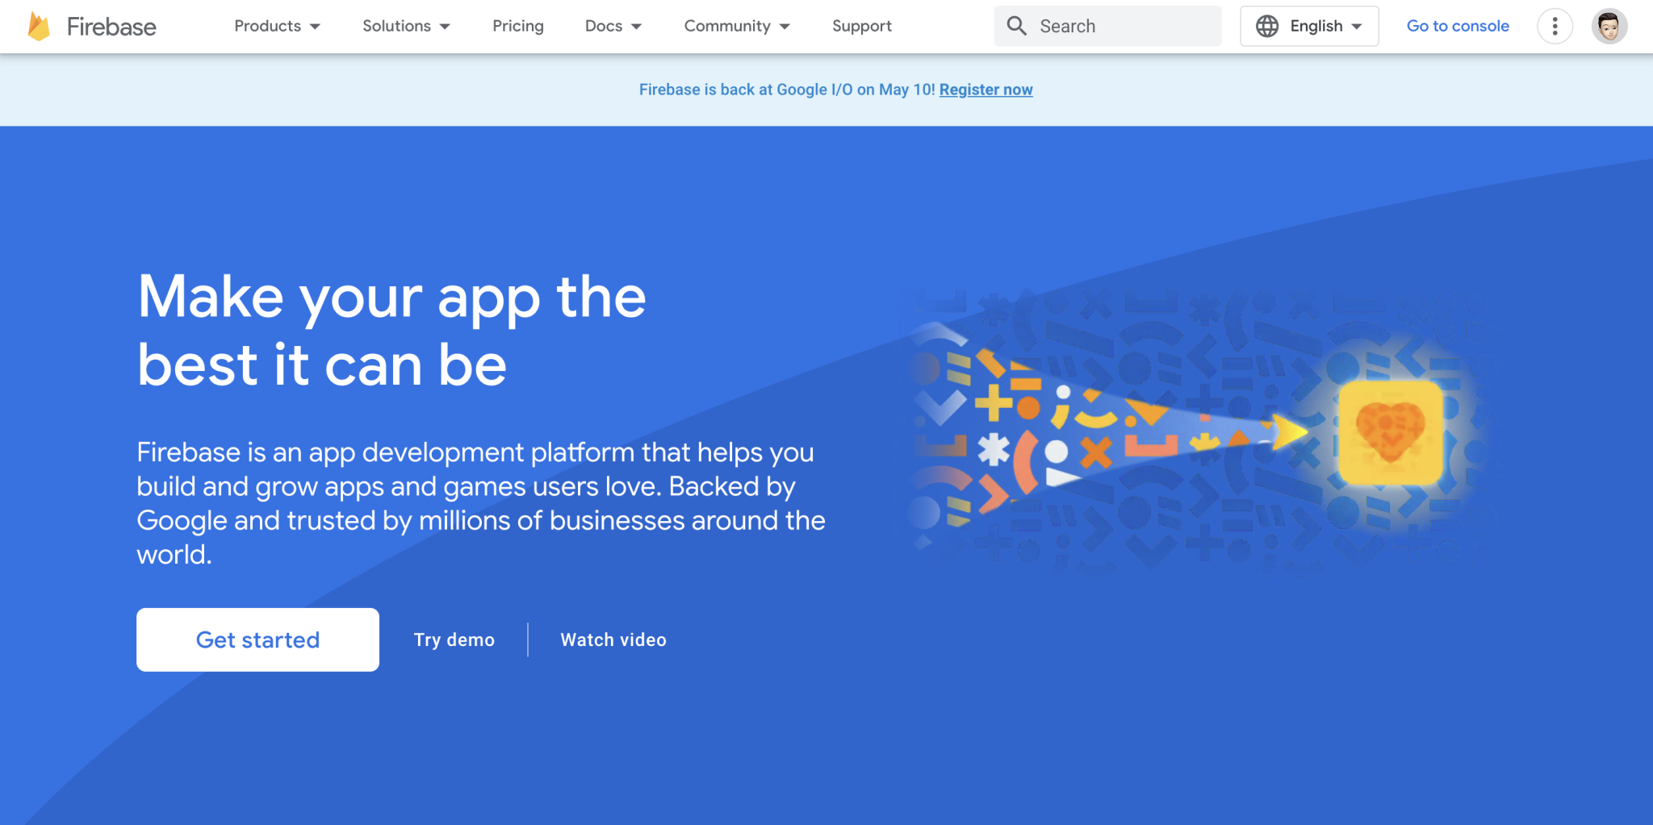1653x825 pixels.
Task: Expand the Docs dropdown
Action: (613, 26)
